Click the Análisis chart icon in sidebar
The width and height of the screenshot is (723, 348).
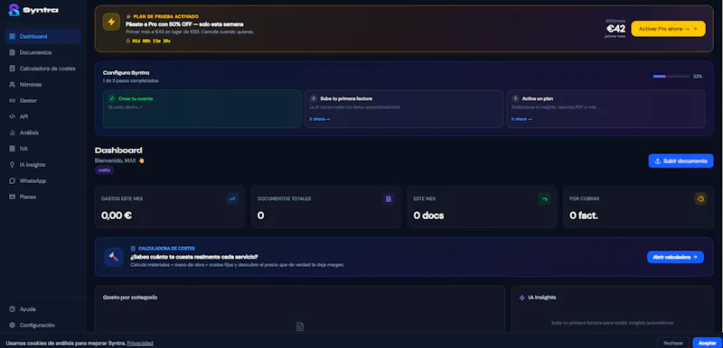12,133
